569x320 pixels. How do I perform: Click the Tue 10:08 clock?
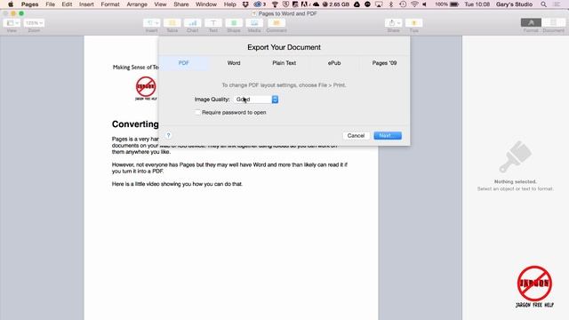coord(477,4)
